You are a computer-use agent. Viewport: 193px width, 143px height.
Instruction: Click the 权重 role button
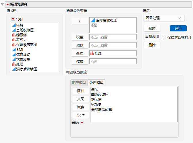pyautogui.click(x=80, y=37)
